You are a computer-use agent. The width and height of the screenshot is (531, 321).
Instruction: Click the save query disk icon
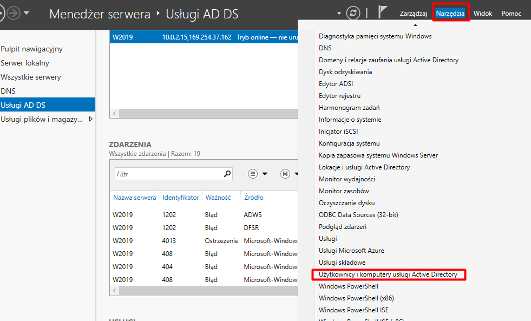(x=285, y=174)
